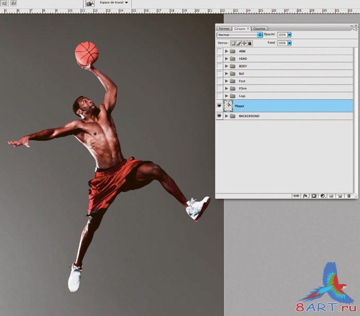
Task: Click the HEAD group folder icon
Action: point(232,59)
